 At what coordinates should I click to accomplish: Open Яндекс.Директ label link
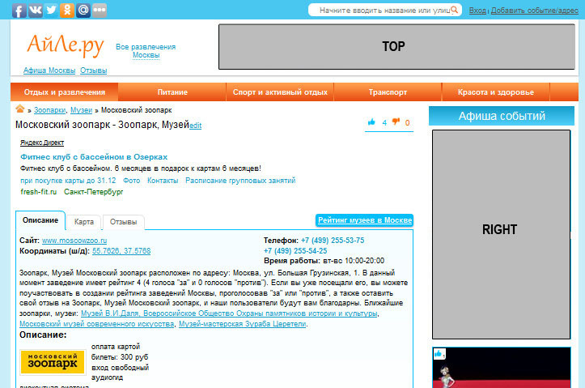[x=42, y=143]
